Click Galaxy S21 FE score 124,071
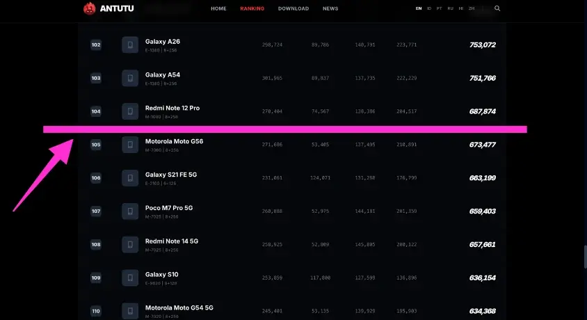587x320 pixels. [320, 178]
